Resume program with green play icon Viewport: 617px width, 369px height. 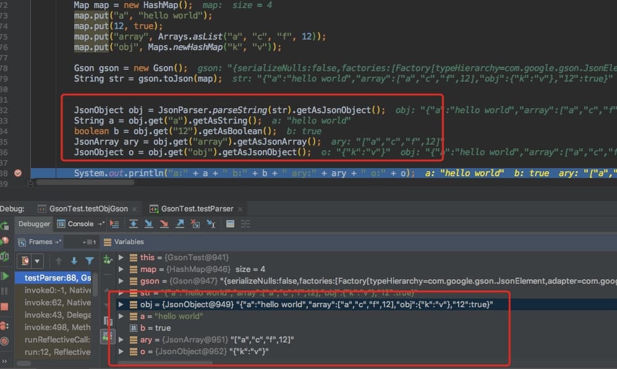point(5,275)
